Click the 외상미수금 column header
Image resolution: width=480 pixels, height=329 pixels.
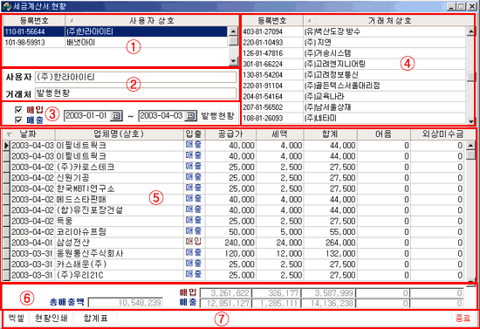[x=442, y=134]
